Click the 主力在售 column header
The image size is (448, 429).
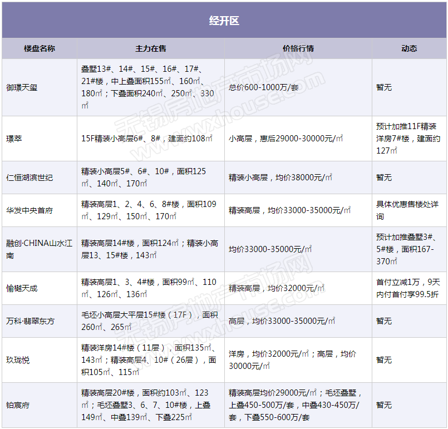click(150, 48)
